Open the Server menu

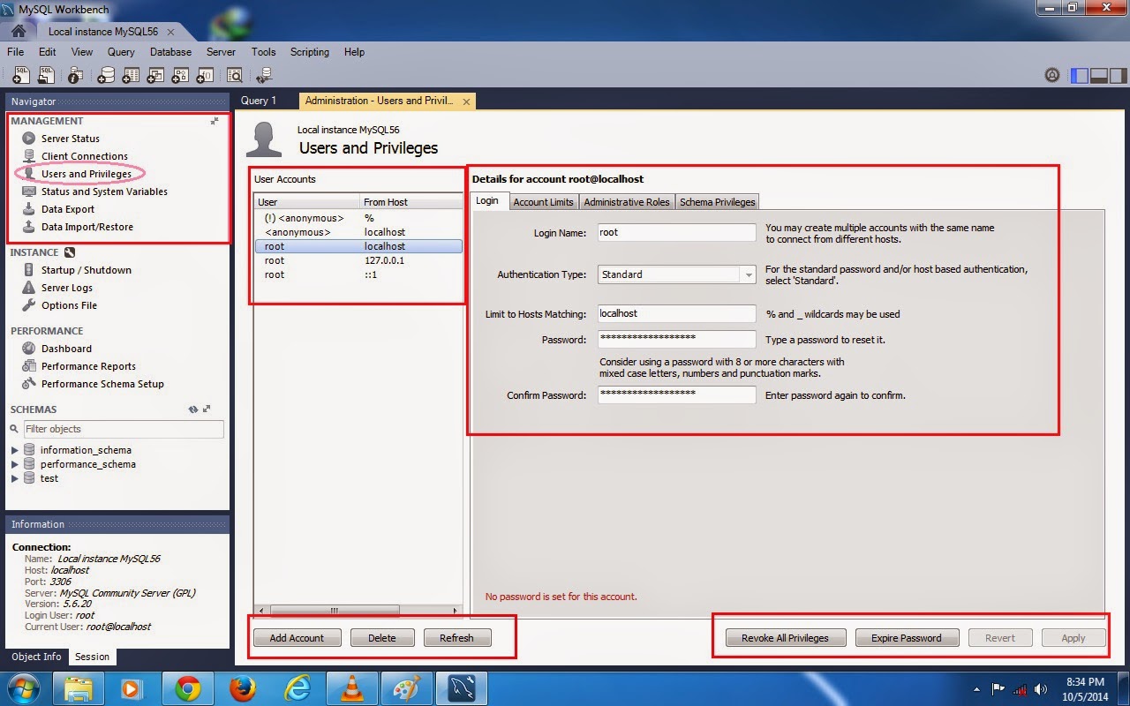point(221,52)
